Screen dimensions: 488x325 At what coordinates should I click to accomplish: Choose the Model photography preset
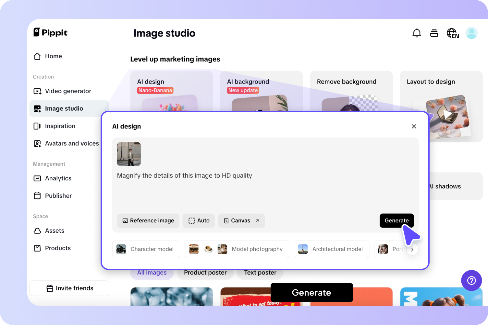coord(237,249)
